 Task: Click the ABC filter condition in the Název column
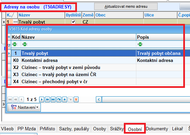[x=25, y=44]
